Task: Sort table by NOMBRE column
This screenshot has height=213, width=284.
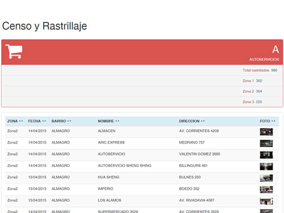Action: (108, 121)
